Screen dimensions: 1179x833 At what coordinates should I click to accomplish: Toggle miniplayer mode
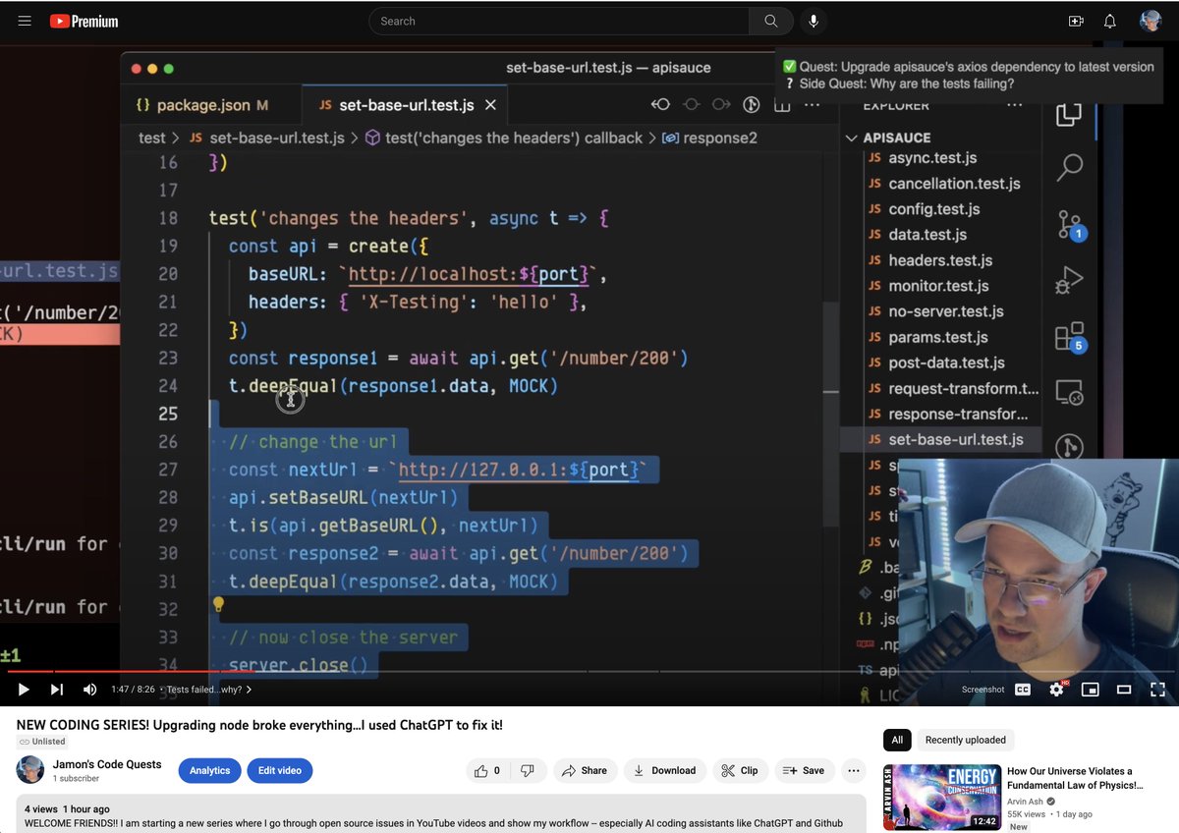point(1090,690)
